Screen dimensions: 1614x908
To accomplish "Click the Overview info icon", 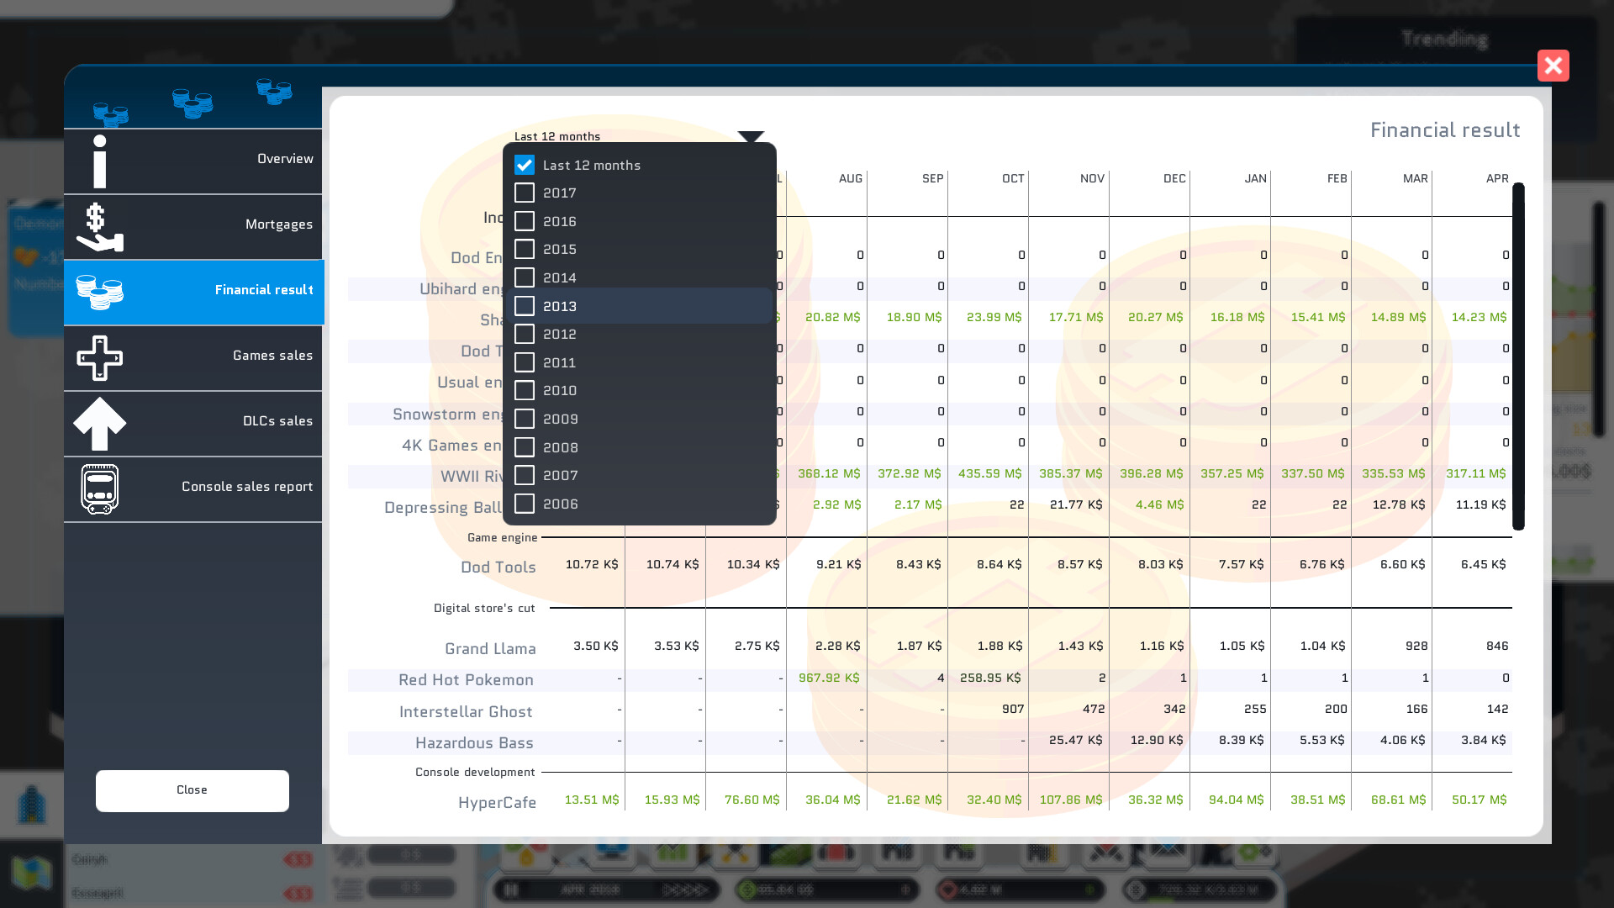I will [100, 161].
